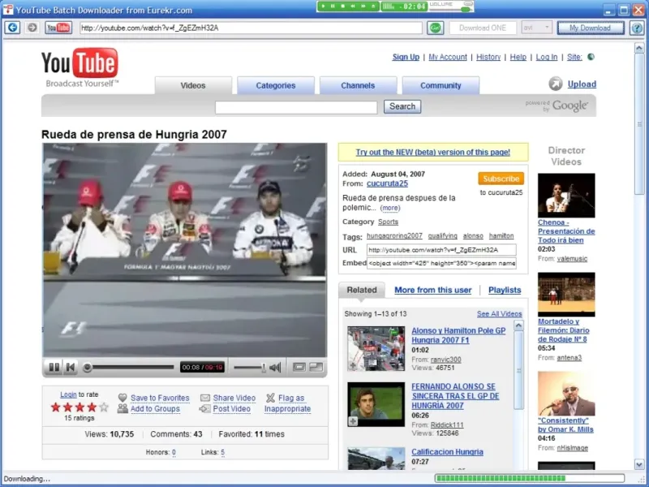Click the small-size player view icon
The image size is (649, 487).
tap(299, 368)
